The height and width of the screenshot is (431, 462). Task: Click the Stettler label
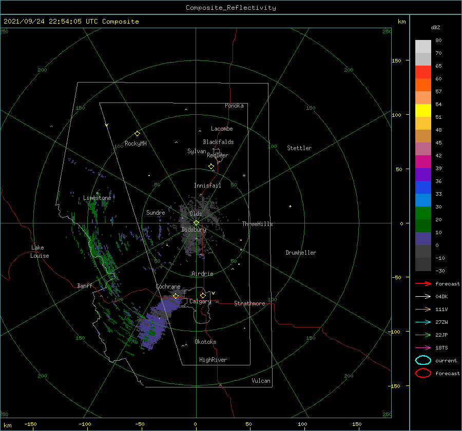299,148
